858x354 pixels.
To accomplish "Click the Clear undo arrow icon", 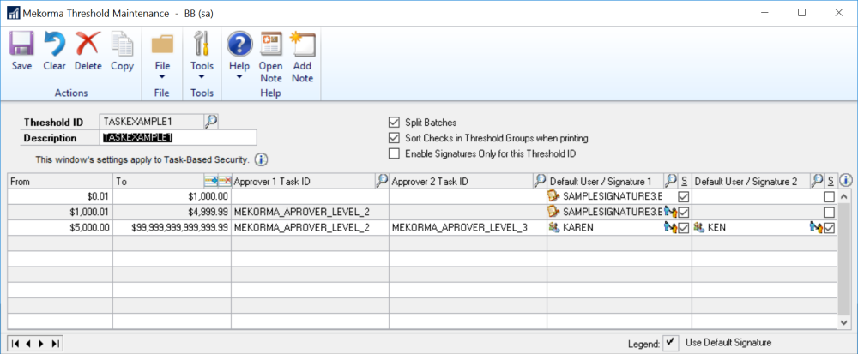I will coord(54,45).
